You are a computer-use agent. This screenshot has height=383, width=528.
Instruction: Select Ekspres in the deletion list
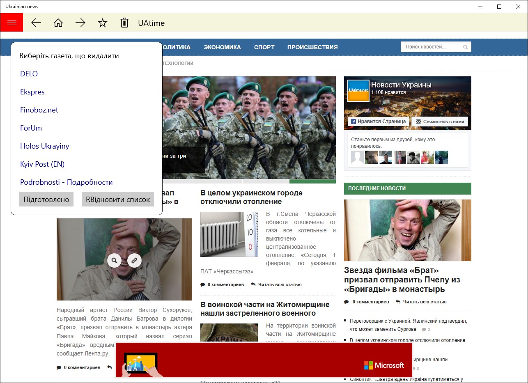32,92
